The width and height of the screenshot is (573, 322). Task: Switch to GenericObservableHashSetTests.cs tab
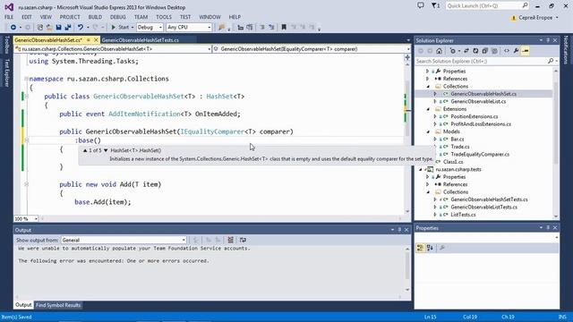pos(141,39)
